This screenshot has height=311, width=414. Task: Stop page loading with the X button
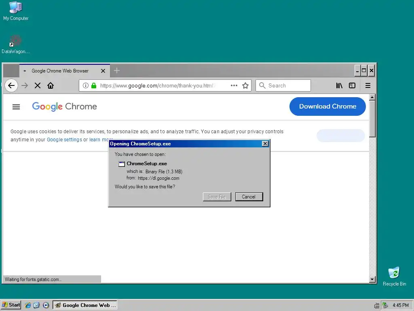pyautogui.click(x=38, y=85)
